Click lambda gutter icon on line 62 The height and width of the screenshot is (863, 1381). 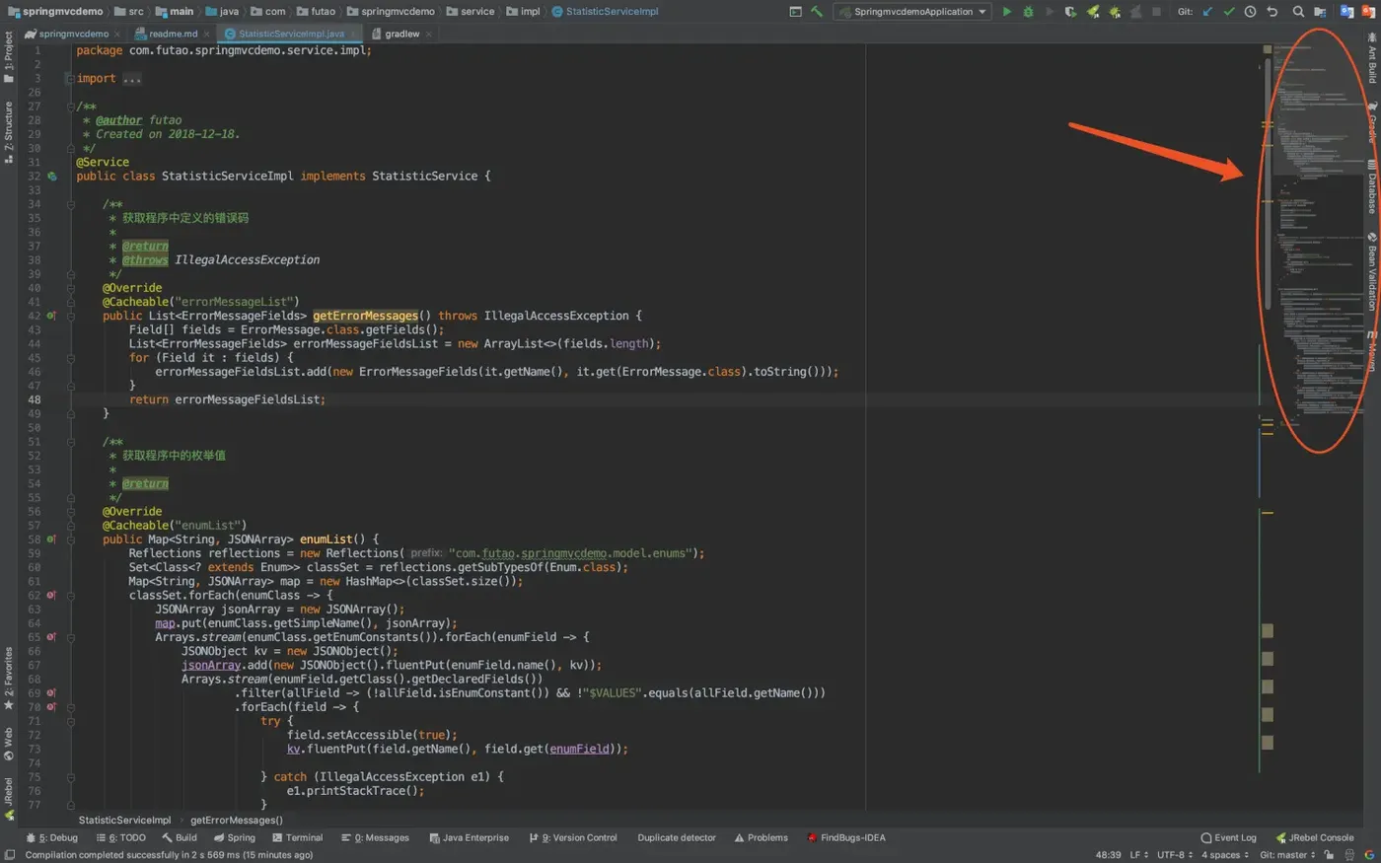coord(51,596)
